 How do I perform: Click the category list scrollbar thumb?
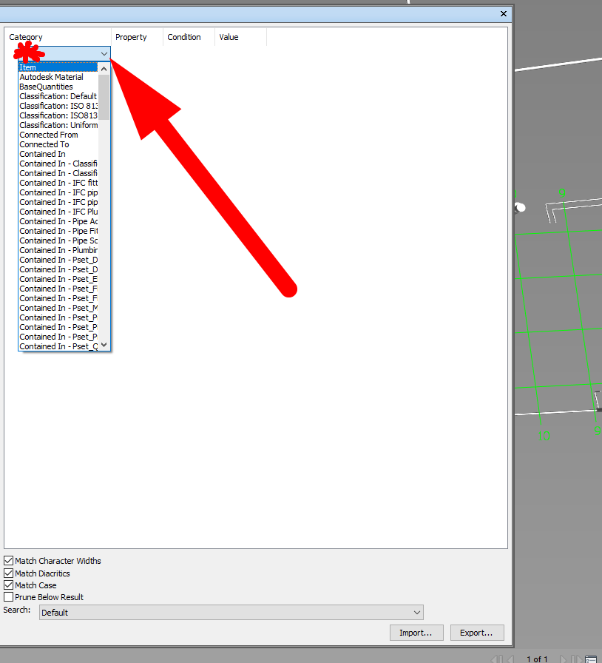pyautogui.click(x=104, y=97)
